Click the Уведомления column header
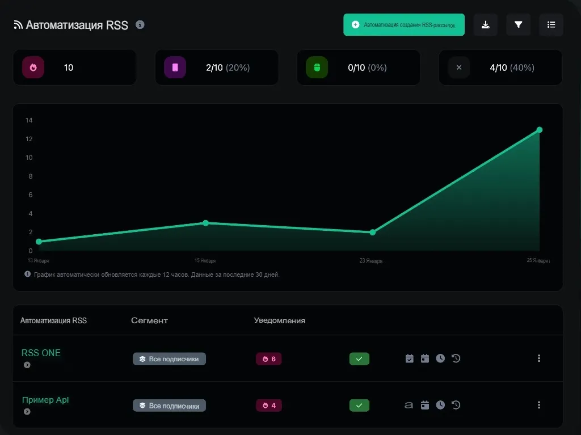The width and height of the screenshot is (581, 435). [x=279, y=320]
